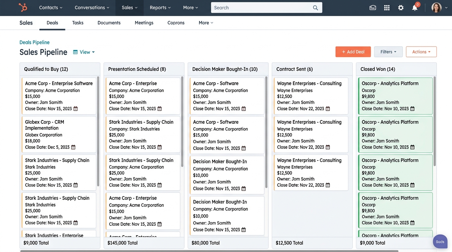The width and height of the screenshot is (452, 252).
Task: Open Globex Corp - CRM Implementation deal
Action: pos(59,134)
